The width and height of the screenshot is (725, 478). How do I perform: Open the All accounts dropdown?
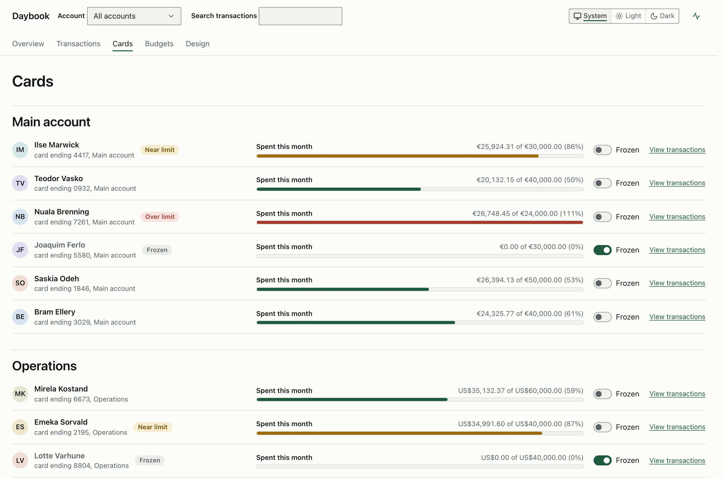tap(134, 16)
